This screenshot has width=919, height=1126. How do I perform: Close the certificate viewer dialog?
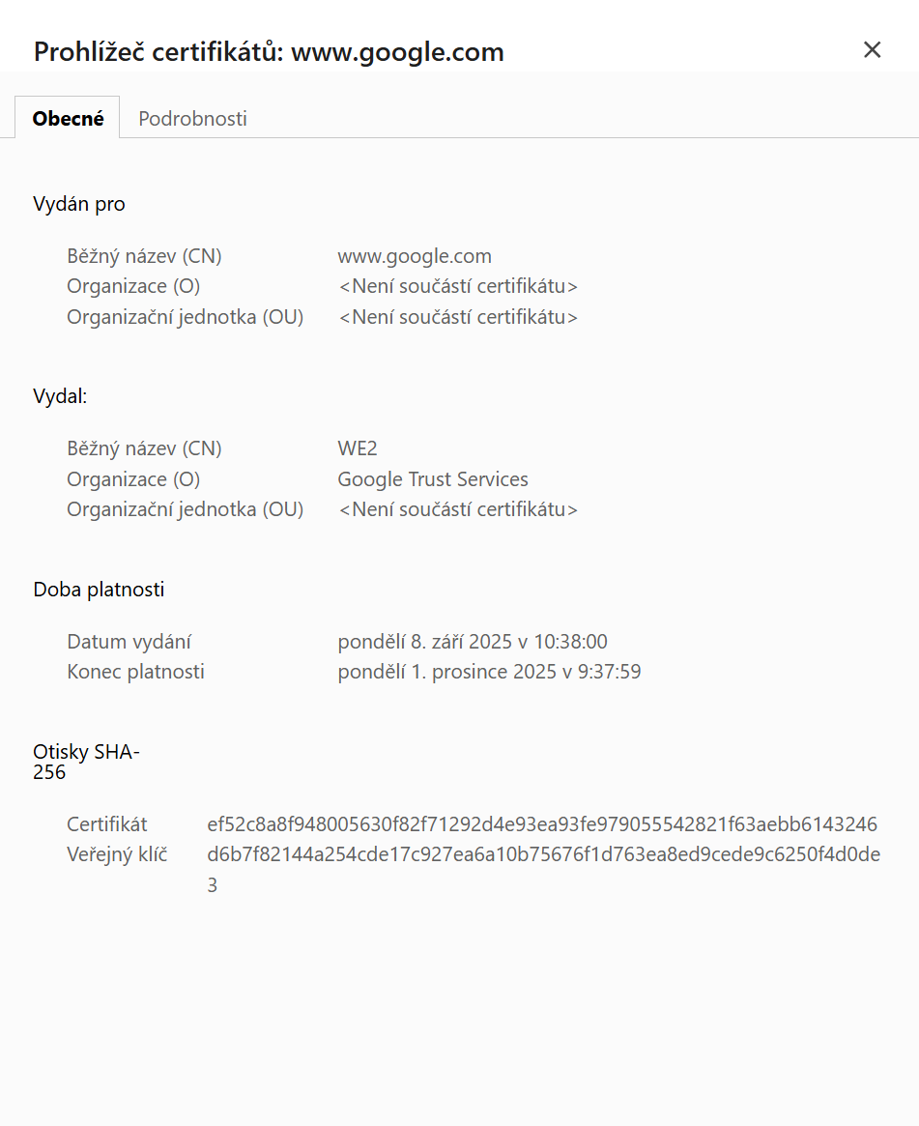tap(873, 49)
